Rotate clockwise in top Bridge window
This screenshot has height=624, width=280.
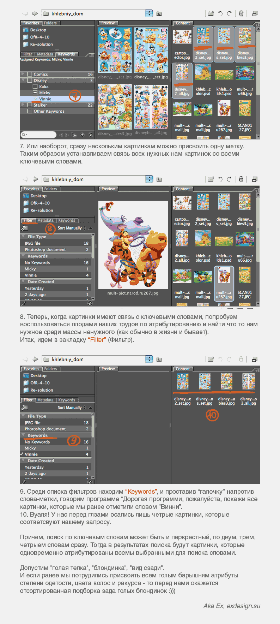click(230, 14)
